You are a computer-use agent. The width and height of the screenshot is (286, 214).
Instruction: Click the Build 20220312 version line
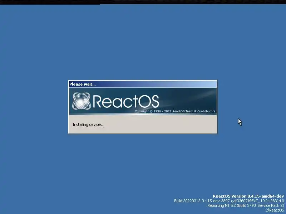229,201
